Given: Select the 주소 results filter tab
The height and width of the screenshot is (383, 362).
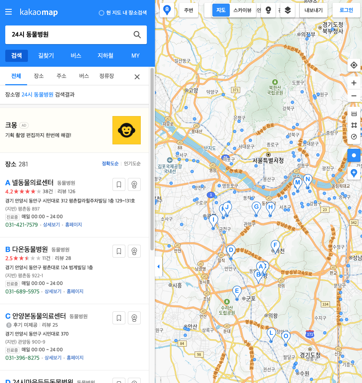Looking at the screenshot, I should tap(61, 76).
